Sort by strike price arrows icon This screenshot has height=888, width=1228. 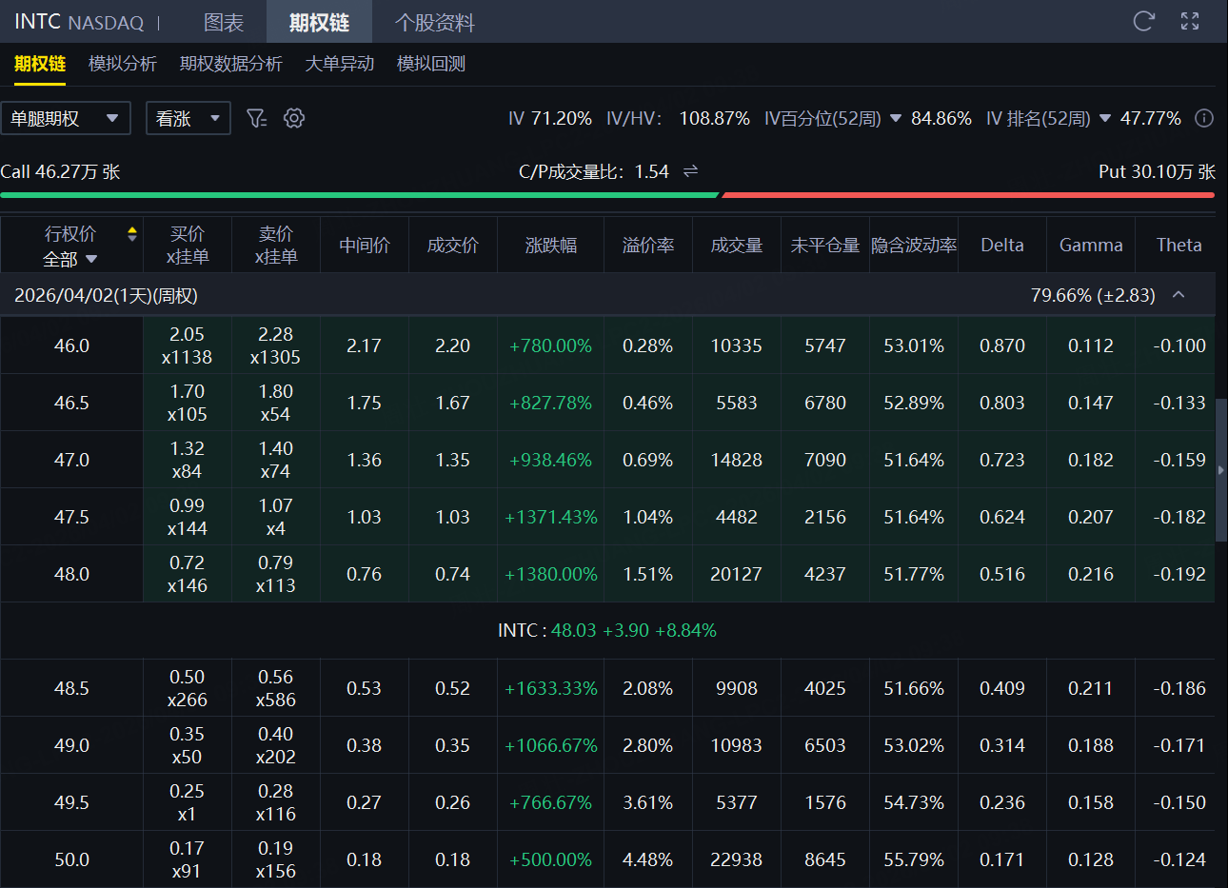click(132, 234)
